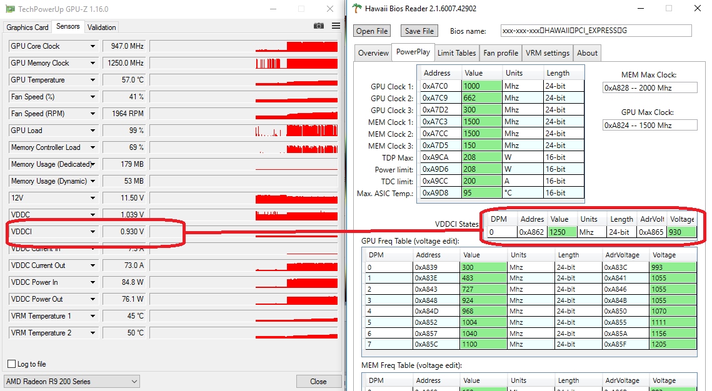
Task: Select the Sensors tab in GPU-Z
Action: pos(68,26)
